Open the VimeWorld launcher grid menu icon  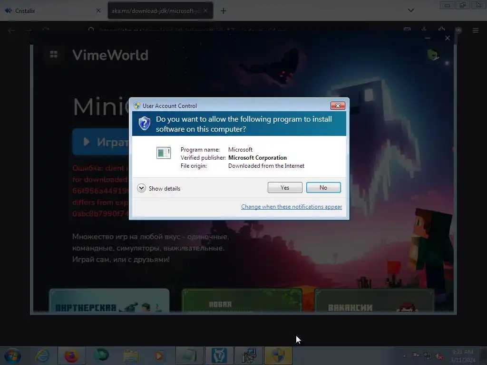54,54
